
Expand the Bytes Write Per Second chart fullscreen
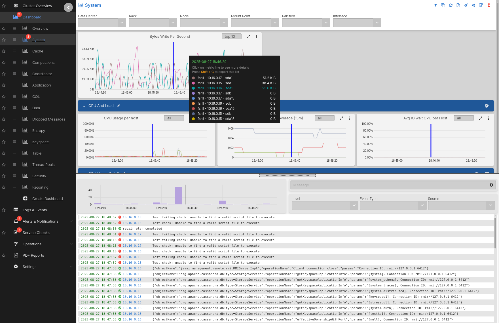click(x=248, y=37)
